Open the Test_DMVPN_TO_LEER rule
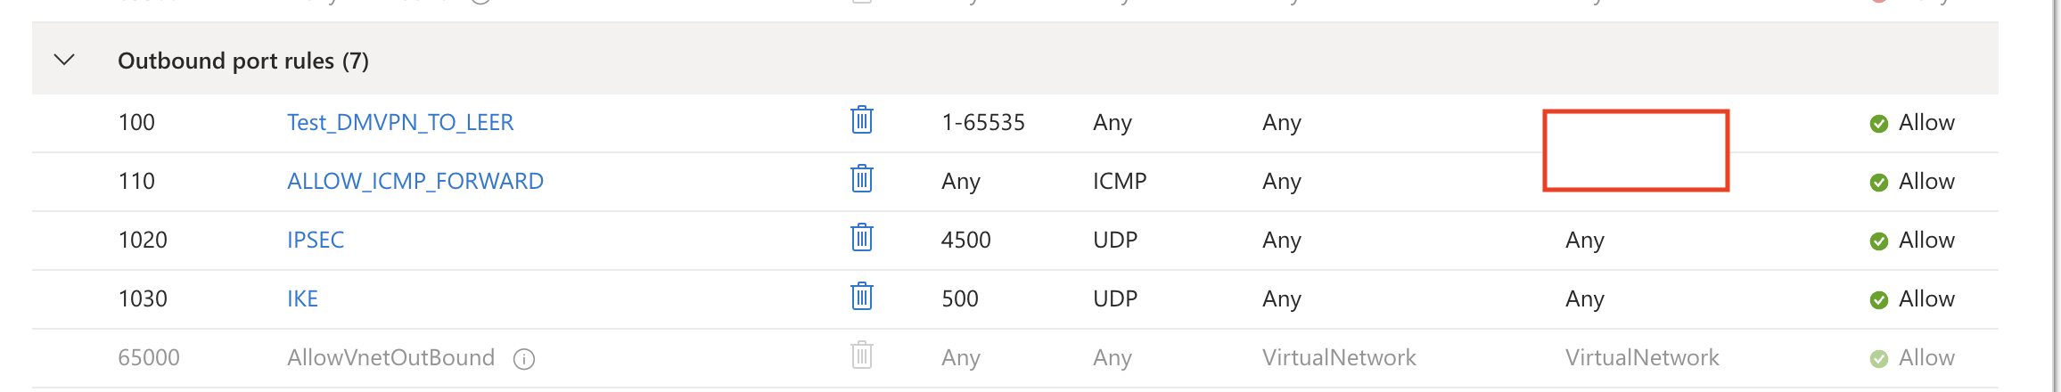The width and height of the screenshot is (2061, 392). tap(399, 122)
